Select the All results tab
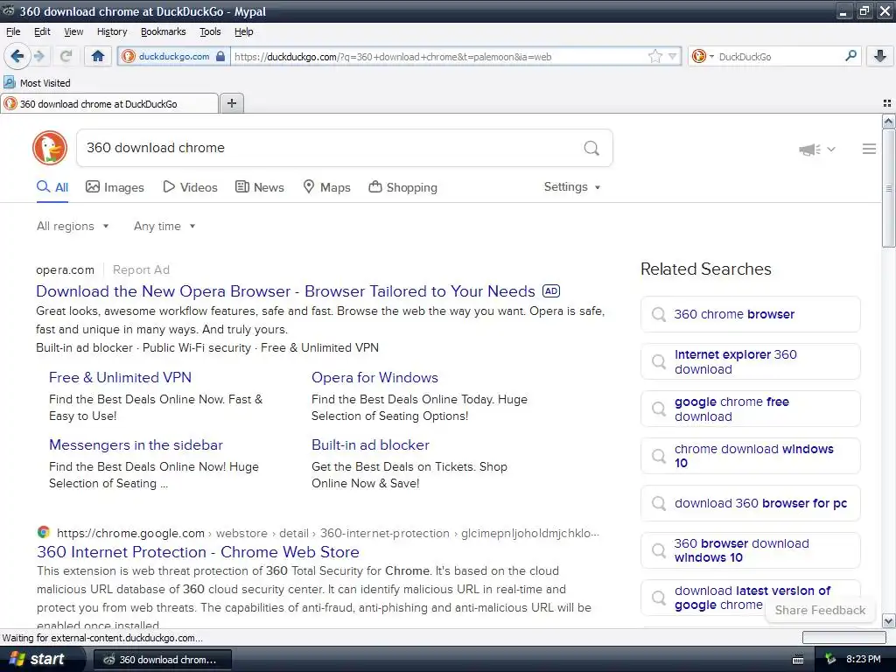The image size is (896, 672). click(x=52, y=187)
